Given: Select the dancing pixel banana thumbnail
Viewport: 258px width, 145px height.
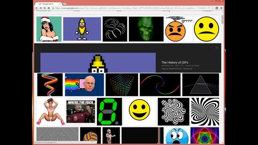Looking at the screenshot, I should 82,29.
